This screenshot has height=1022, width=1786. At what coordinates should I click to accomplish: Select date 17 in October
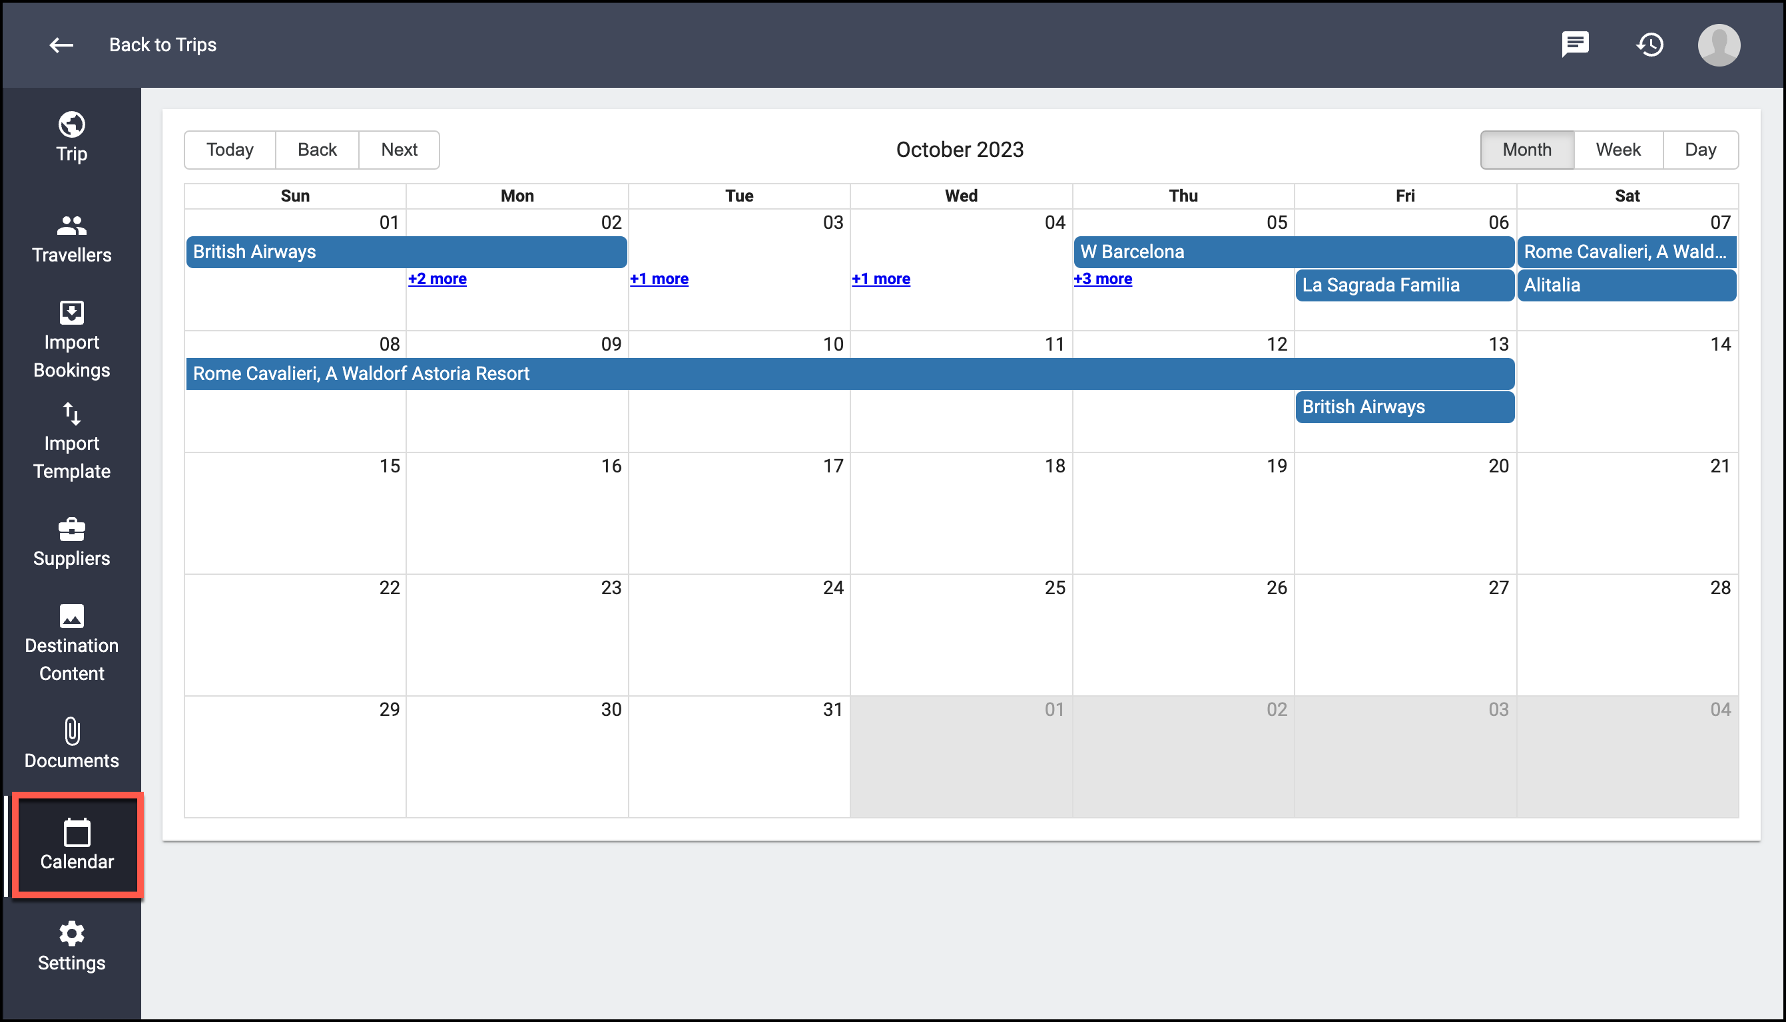(x=833, y=466)
